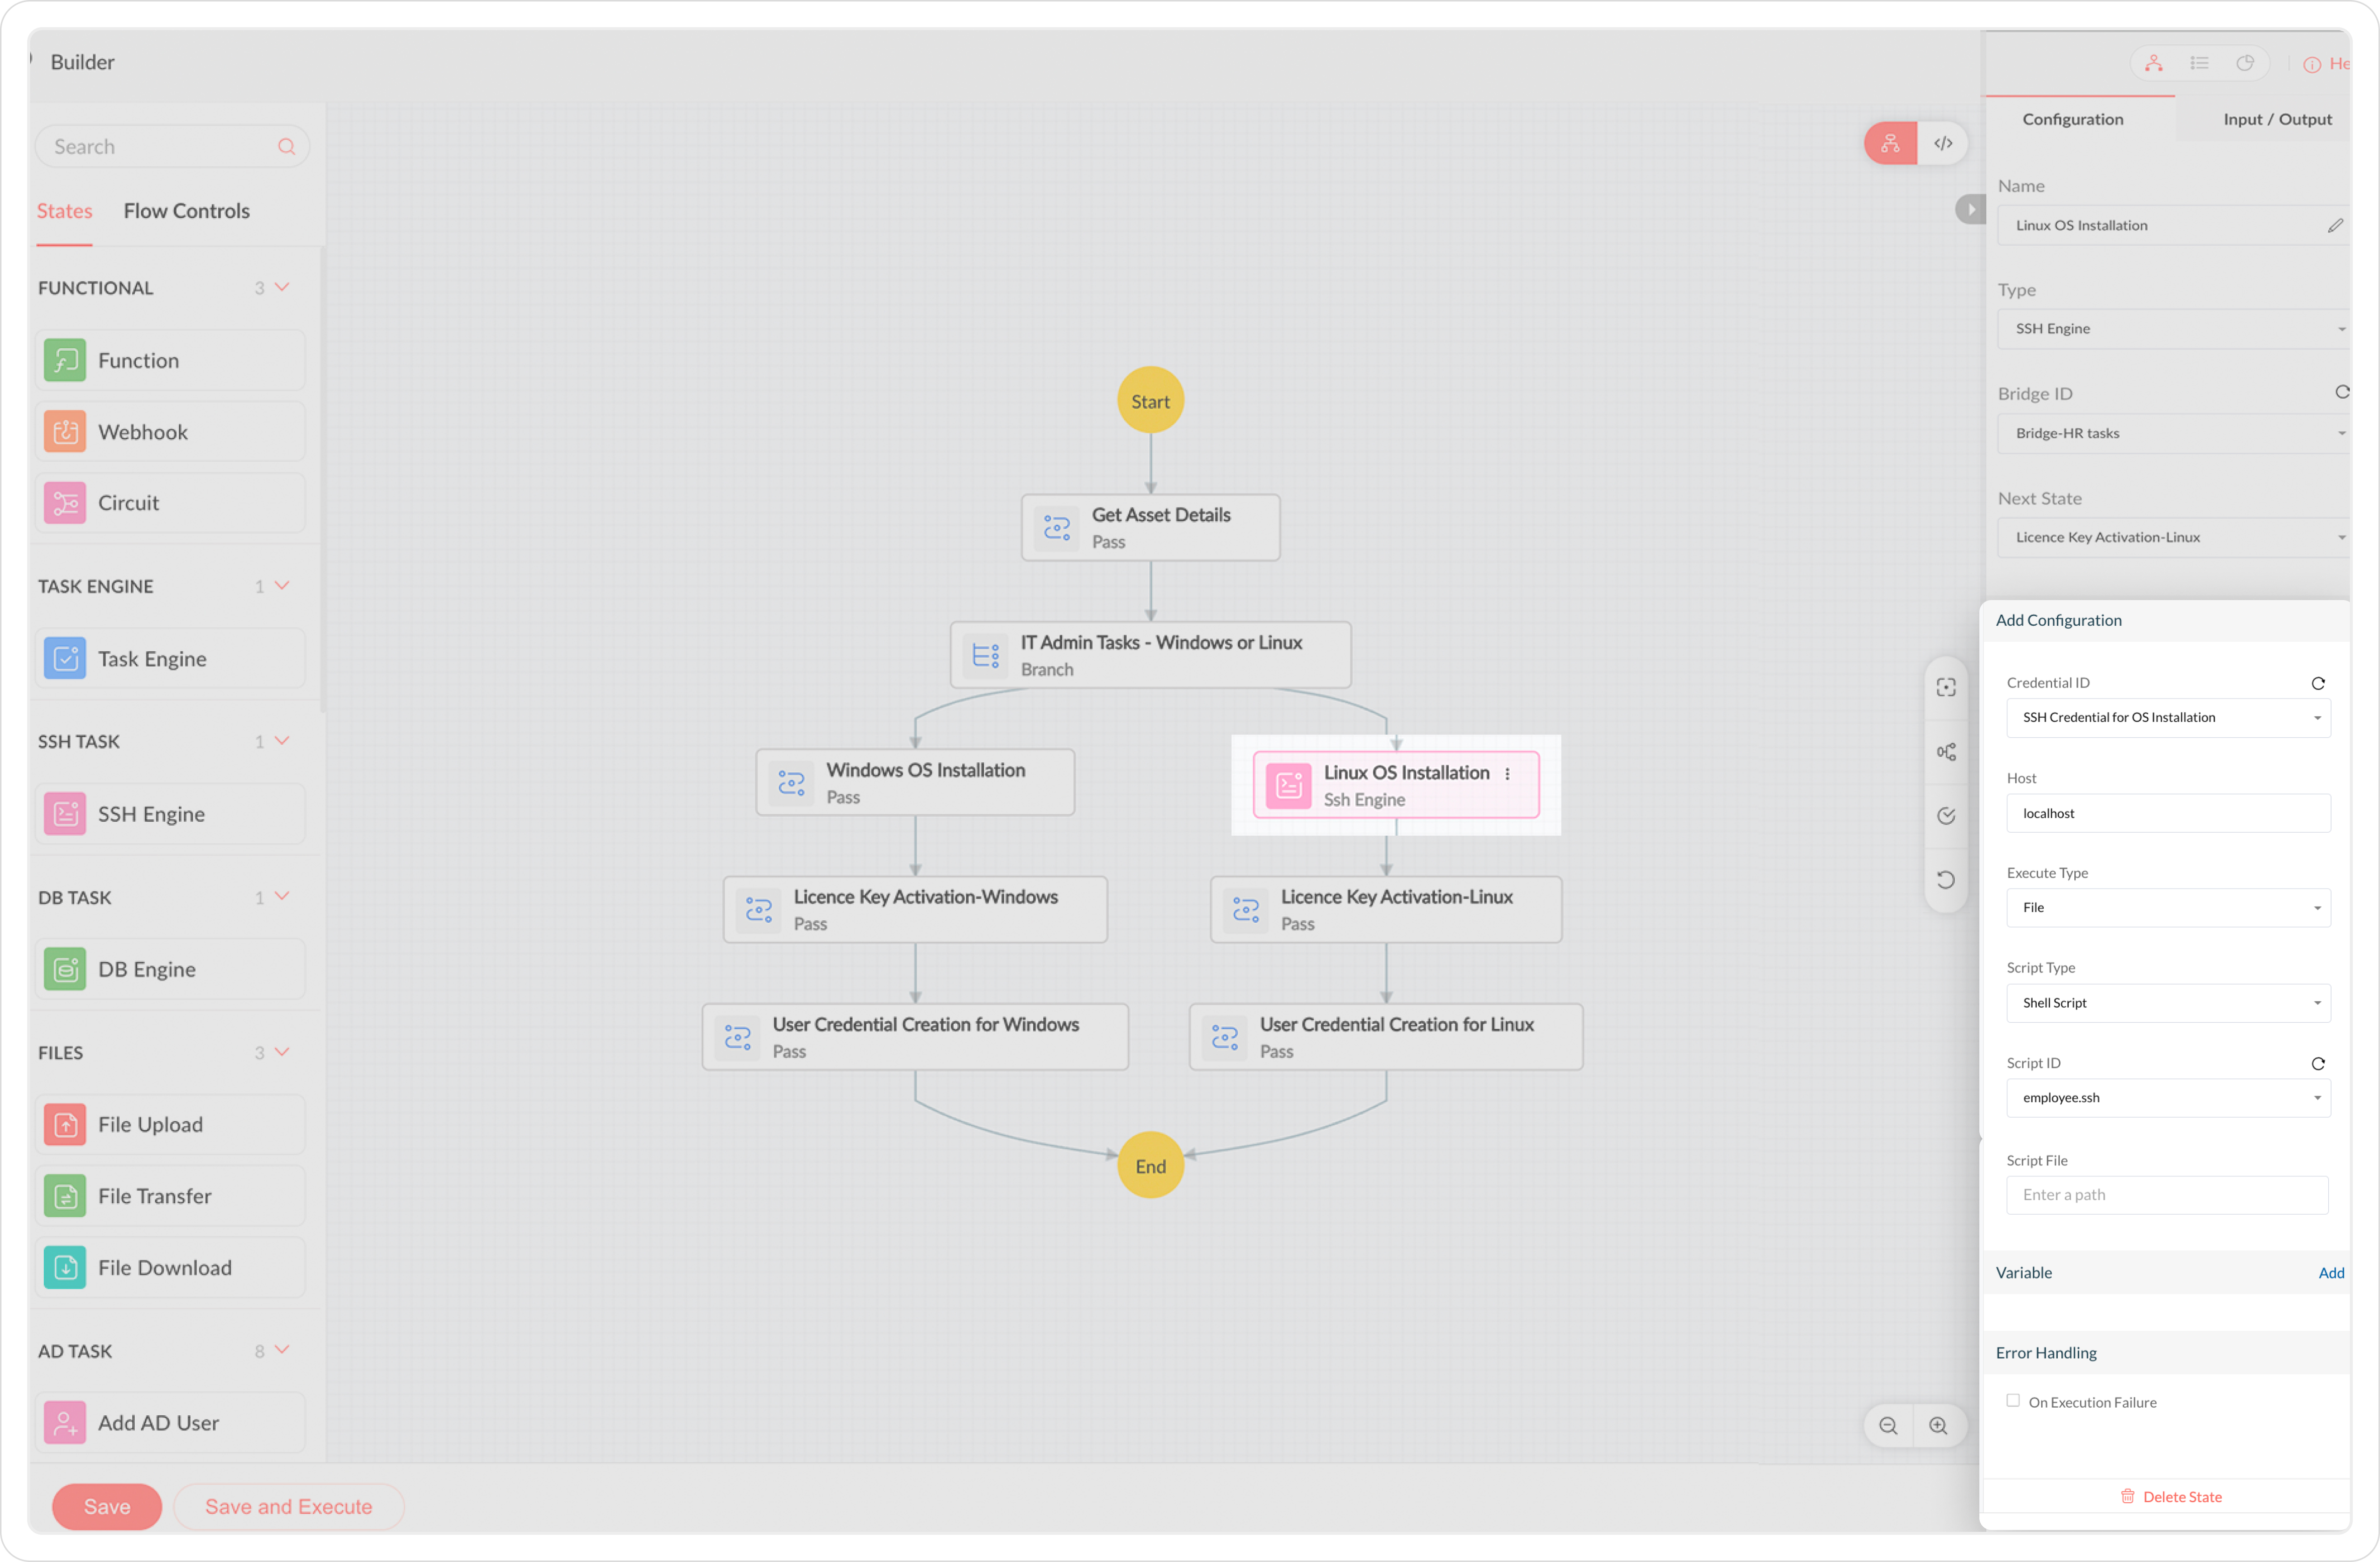The height and width of the screenshot is (1562, 2380).
Task: Click Save and Execute button
Action: tap(288, 1507)
